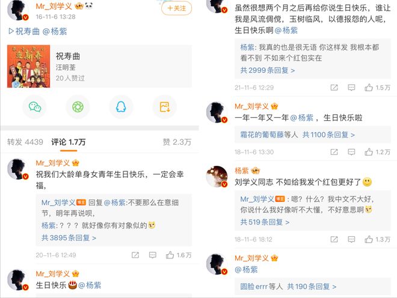397x298 pixels.
Task: Select the 评论 1.7万 tab
Action: pos(69,142)
